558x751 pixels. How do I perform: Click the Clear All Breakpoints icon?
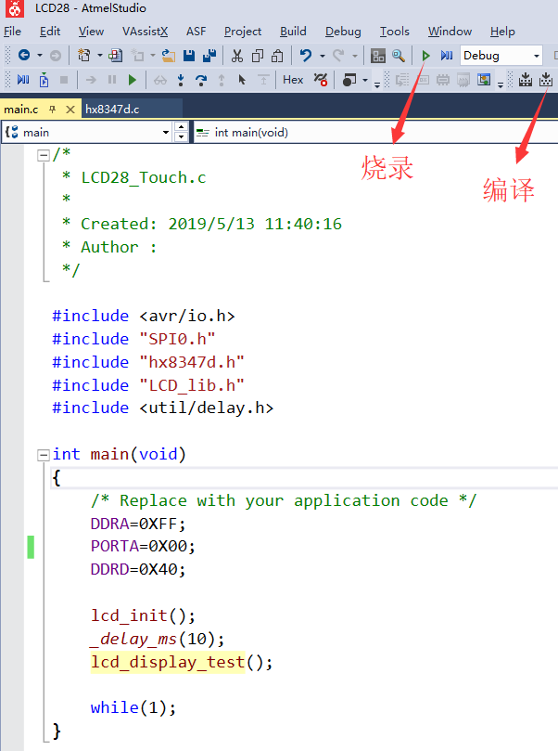pos(321,80)
